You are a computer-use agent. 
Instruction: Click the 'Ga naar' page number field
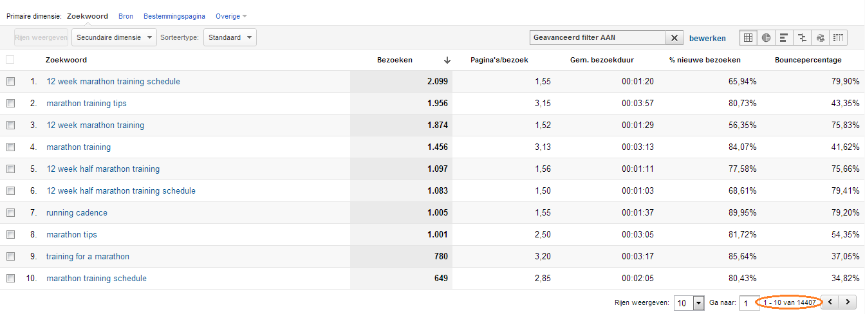pos(749,303)
